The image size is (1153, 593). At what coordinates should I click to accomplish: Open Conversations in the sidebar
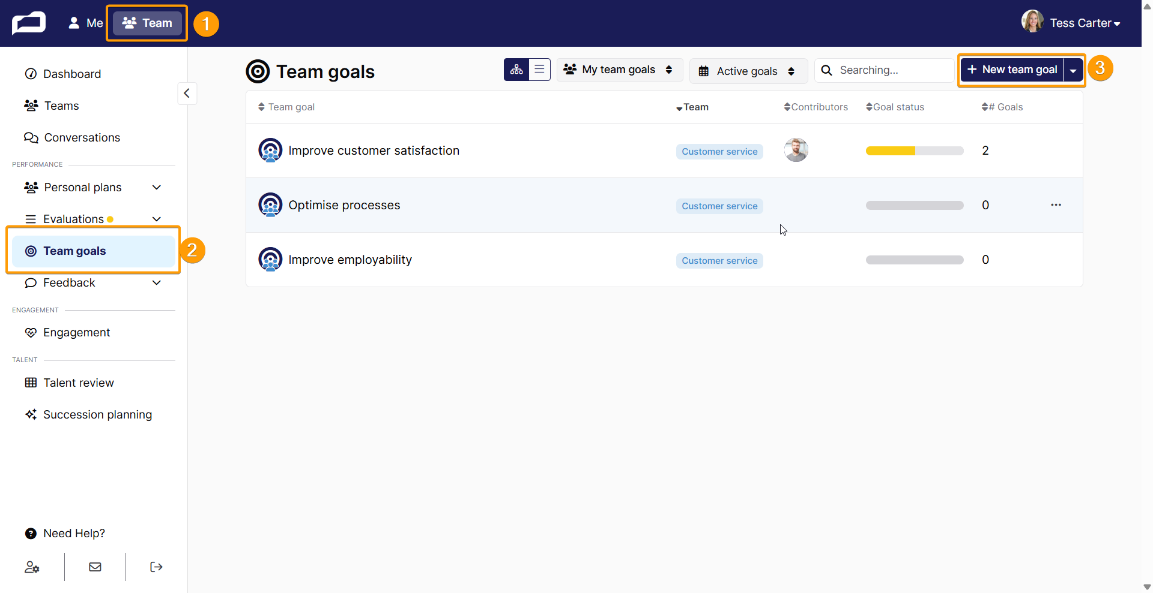(72, 137)
